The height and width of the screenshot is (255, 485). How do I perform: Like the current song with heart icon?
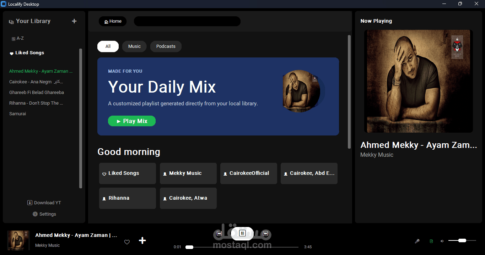127,242
